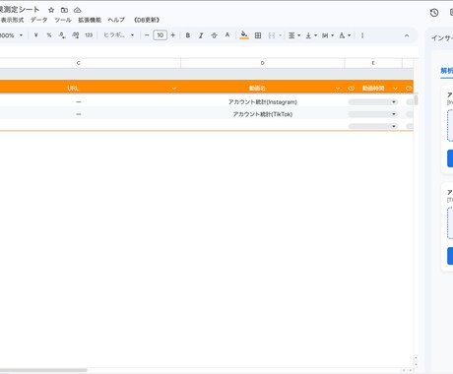This screenshot has height=374, width=453.
Task: Check the cloud save status icon
Action: (77, 10)
